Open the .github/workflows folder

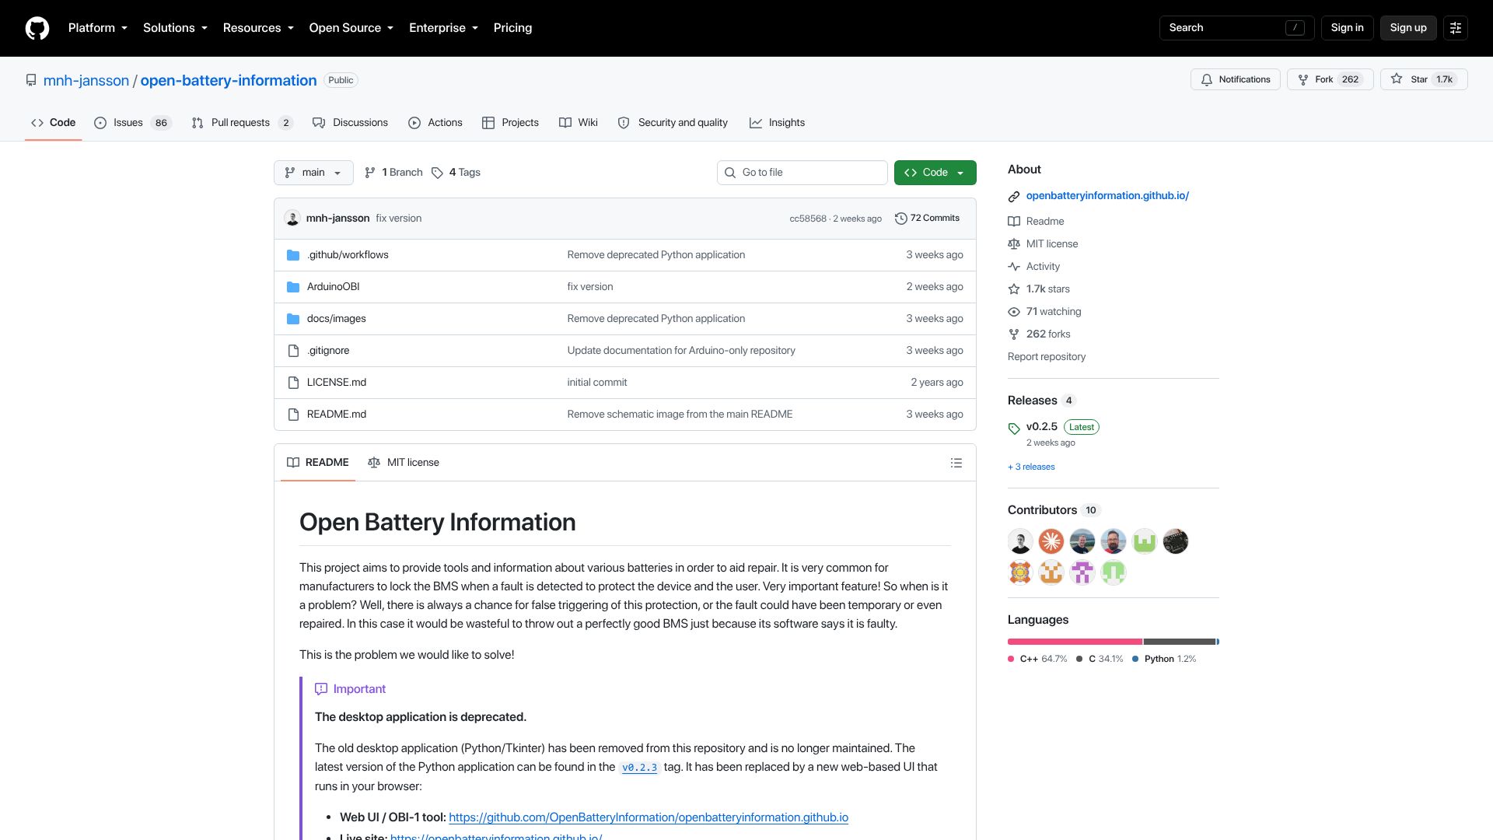pos(348,255)
